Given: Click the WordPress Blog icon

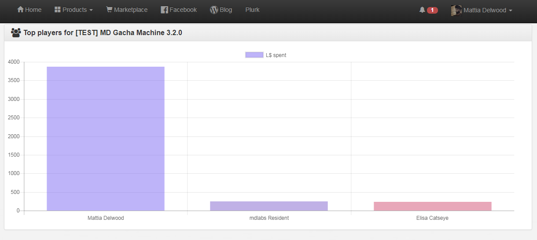Looking at the screenshot, I should pyautogui.click(x=214, y=10).
